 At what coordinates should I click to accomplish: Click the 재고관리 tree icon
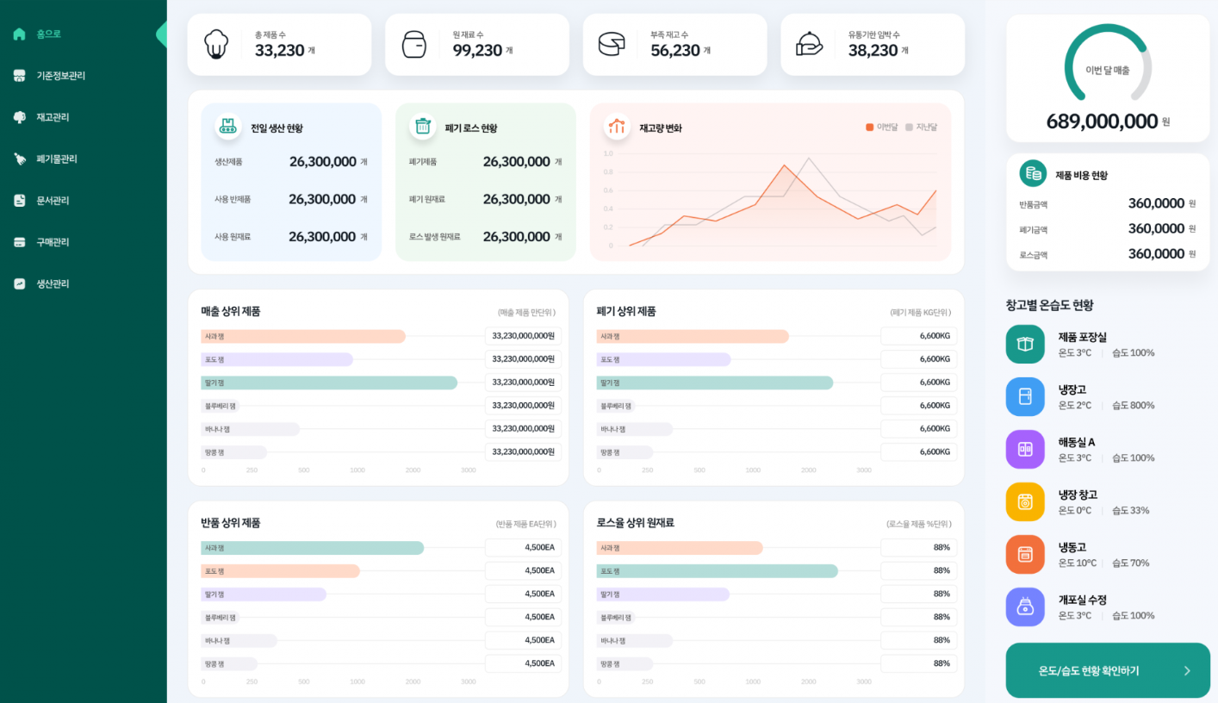pyautogui.click(x=19, y=117)
